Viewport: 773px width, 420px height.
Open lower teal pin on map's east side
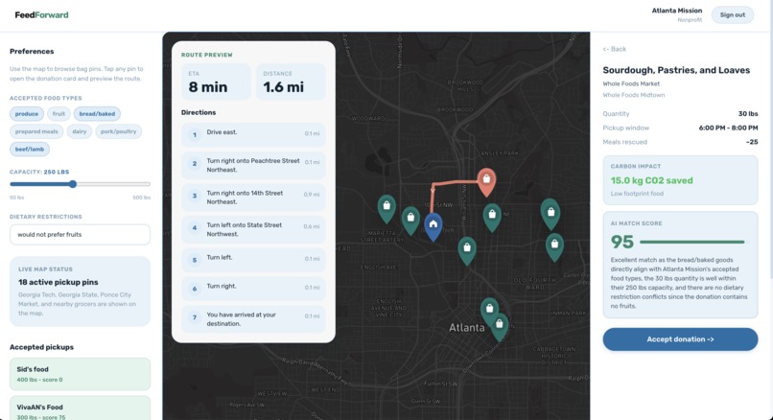[x=554, y=246]
